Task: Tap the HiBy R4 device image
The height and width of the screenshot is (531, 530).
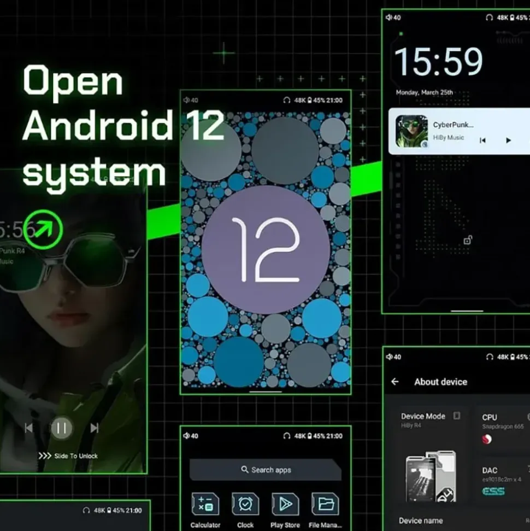Action: pyautogui.click(x=431, y=476)
